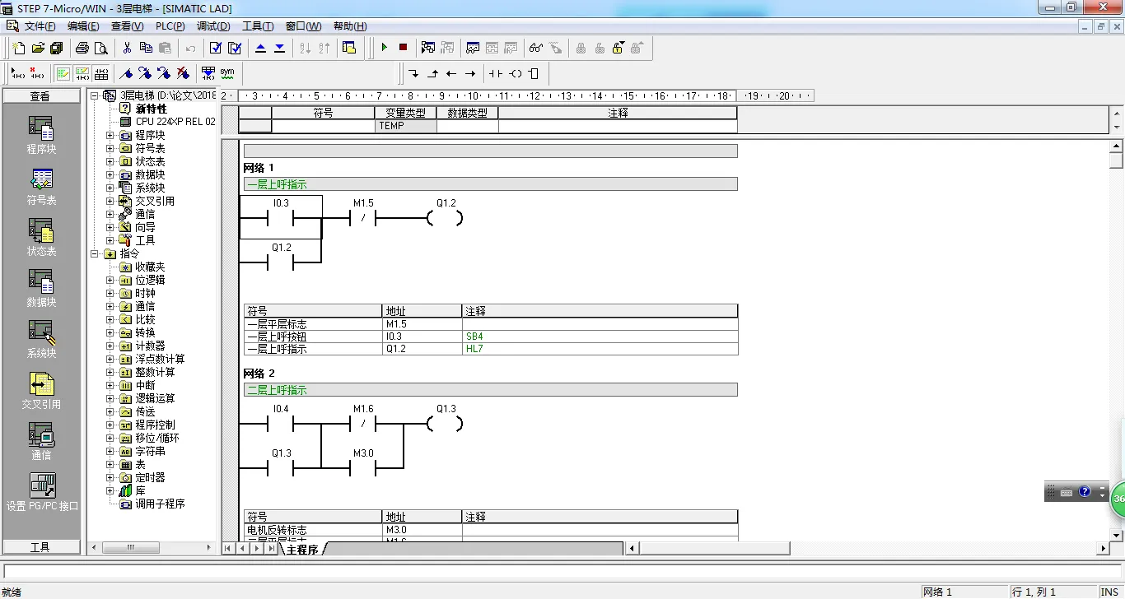Expand the 位逻辑 instruction node
The image size is (1125, 599).
(x=110, y=280)
